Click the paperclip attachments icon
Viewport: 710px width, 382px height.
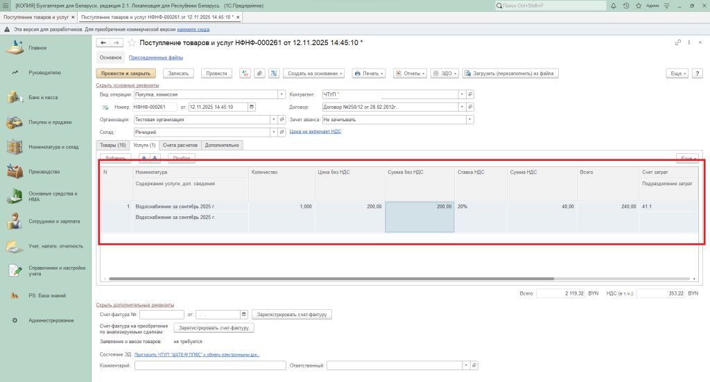point(259,73)
